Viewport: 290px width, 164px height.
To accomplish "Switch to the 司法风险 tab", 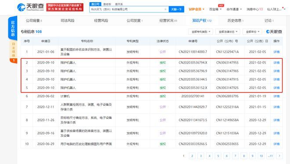I will tap(68, 21).
